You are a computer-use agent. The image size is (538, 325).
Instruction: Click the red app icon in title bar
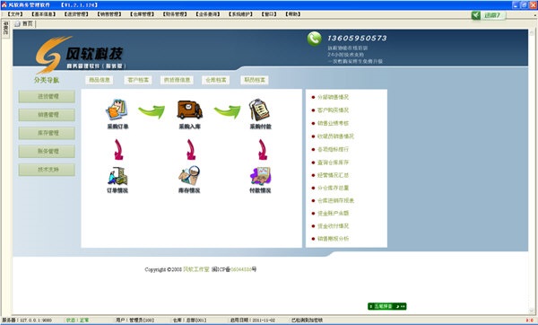4,4
